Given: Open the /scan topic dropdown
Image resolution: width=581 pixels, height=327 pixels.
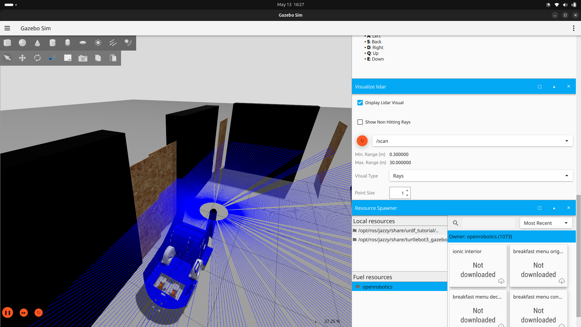Looking at the screenshot, I should 472,141.
